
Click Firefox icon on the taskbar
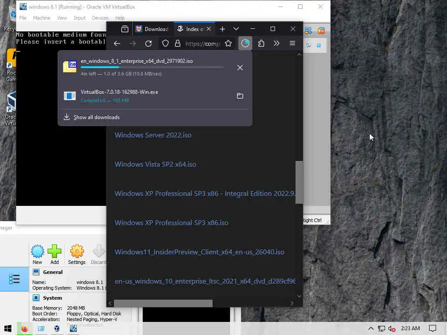point(24,329)
